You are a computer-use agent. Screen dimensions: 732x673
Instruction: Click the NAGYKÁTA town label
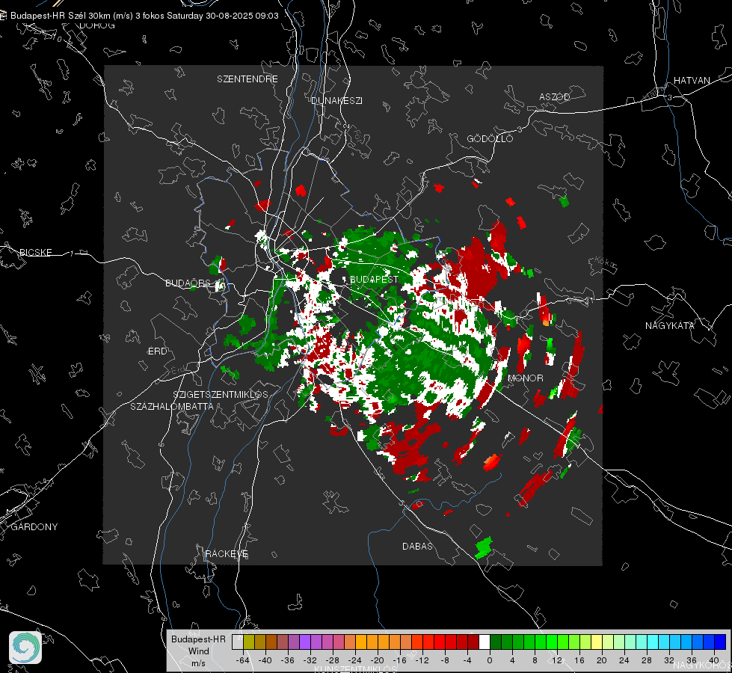click(x=670, y=326)
